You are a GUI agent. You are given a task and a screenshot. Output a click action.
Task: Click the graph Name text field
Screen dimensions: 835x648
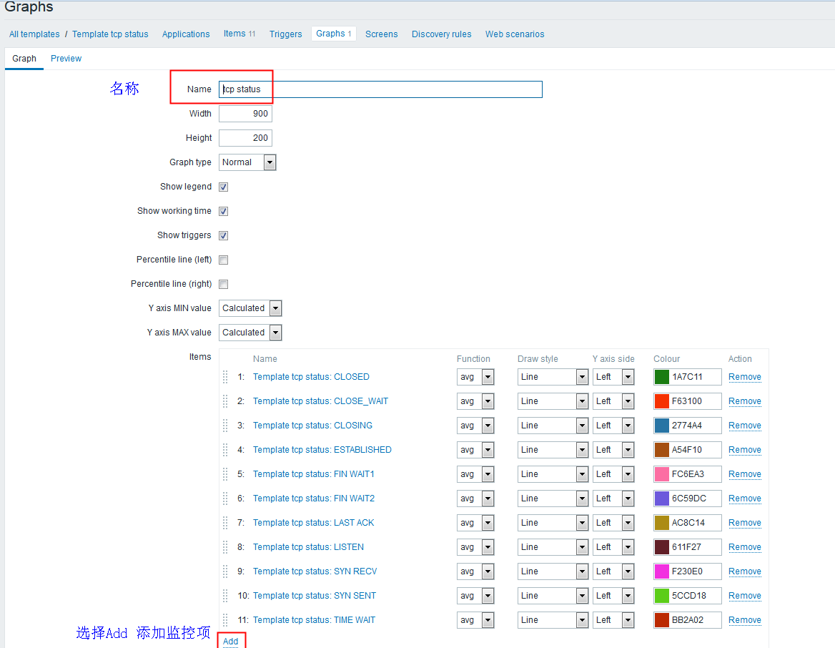(380, 89)
